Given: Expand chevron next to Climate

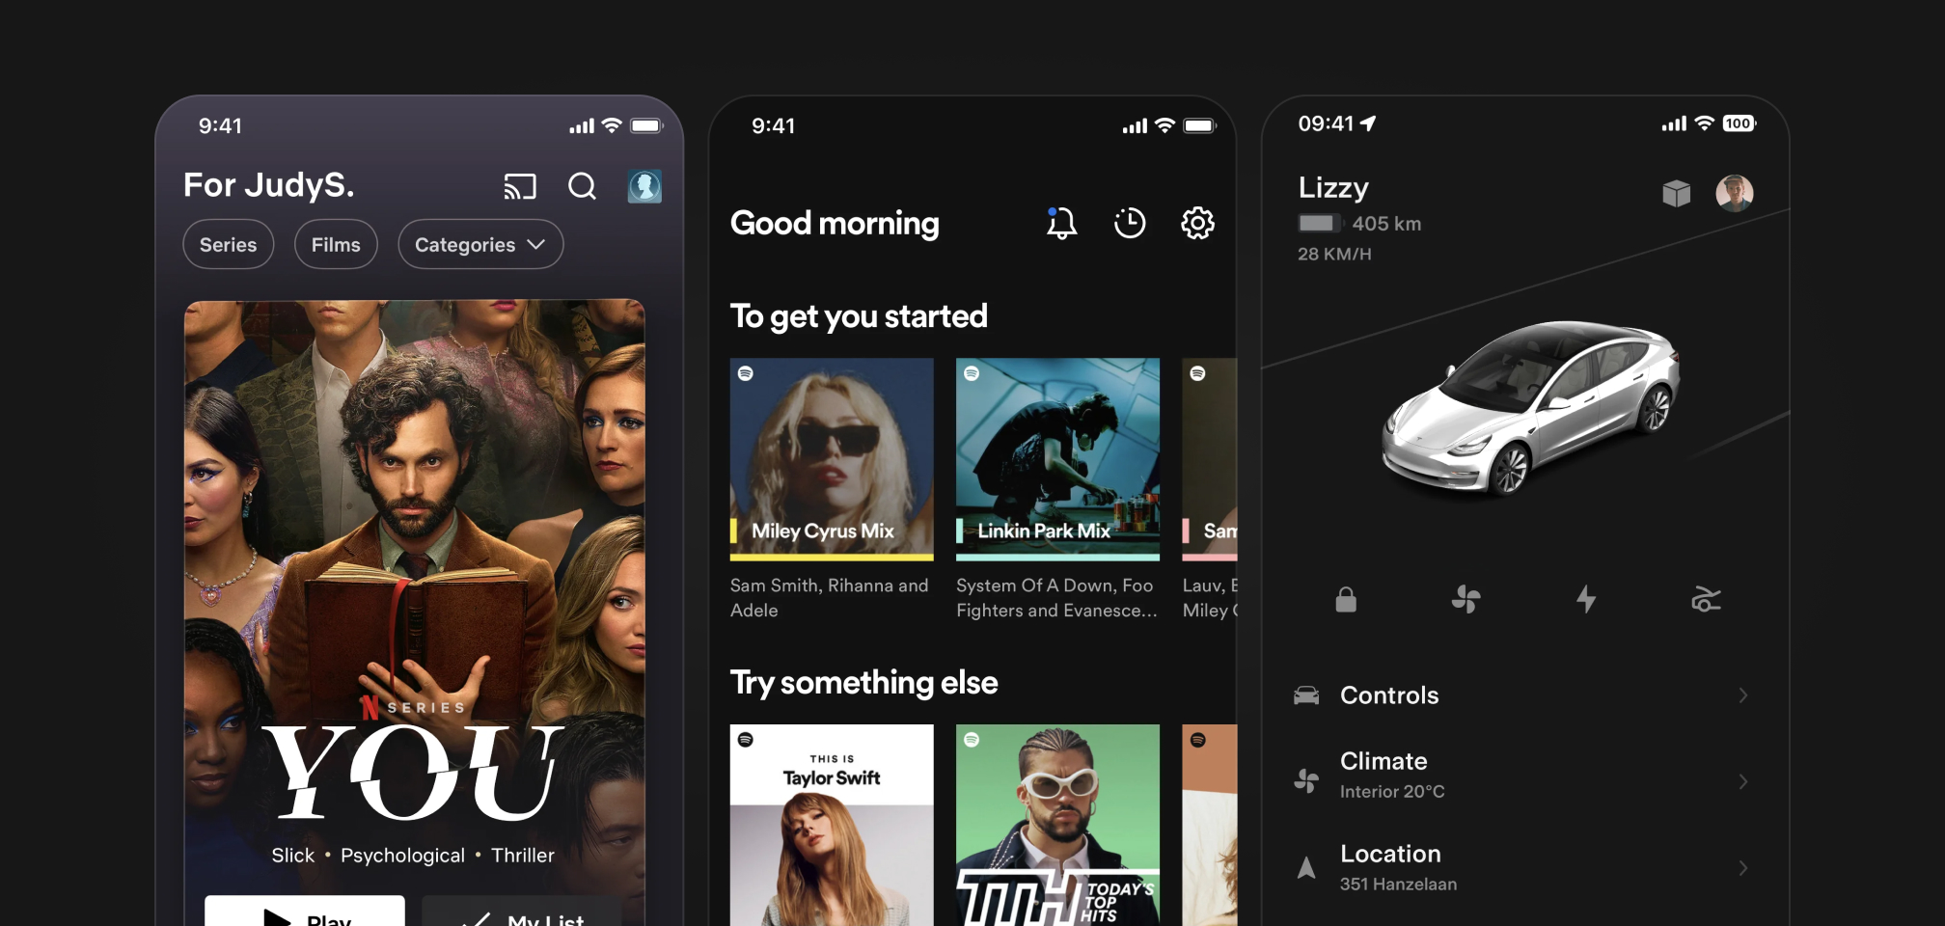Looking at the screenshot, I should (1743, 781).
